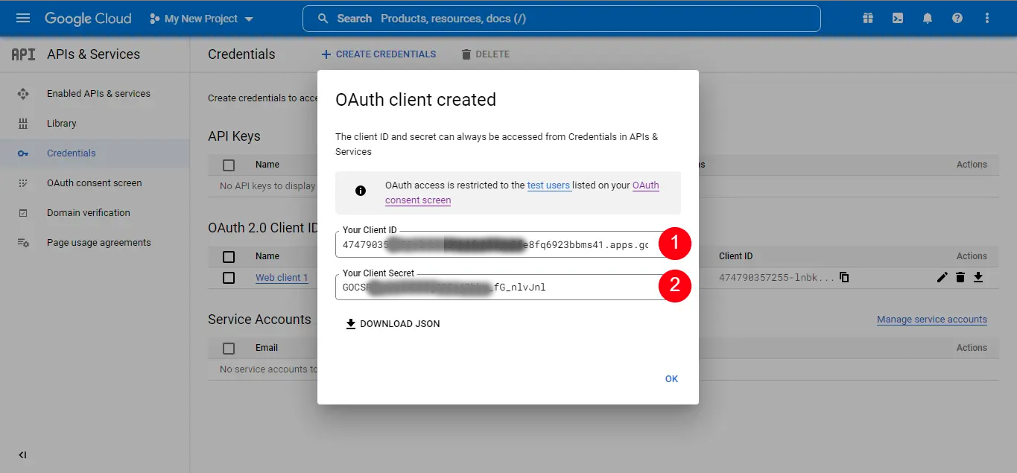Show notifications with the bell icon
Viewport: 1017px width, 473px height.
(927, 17)
